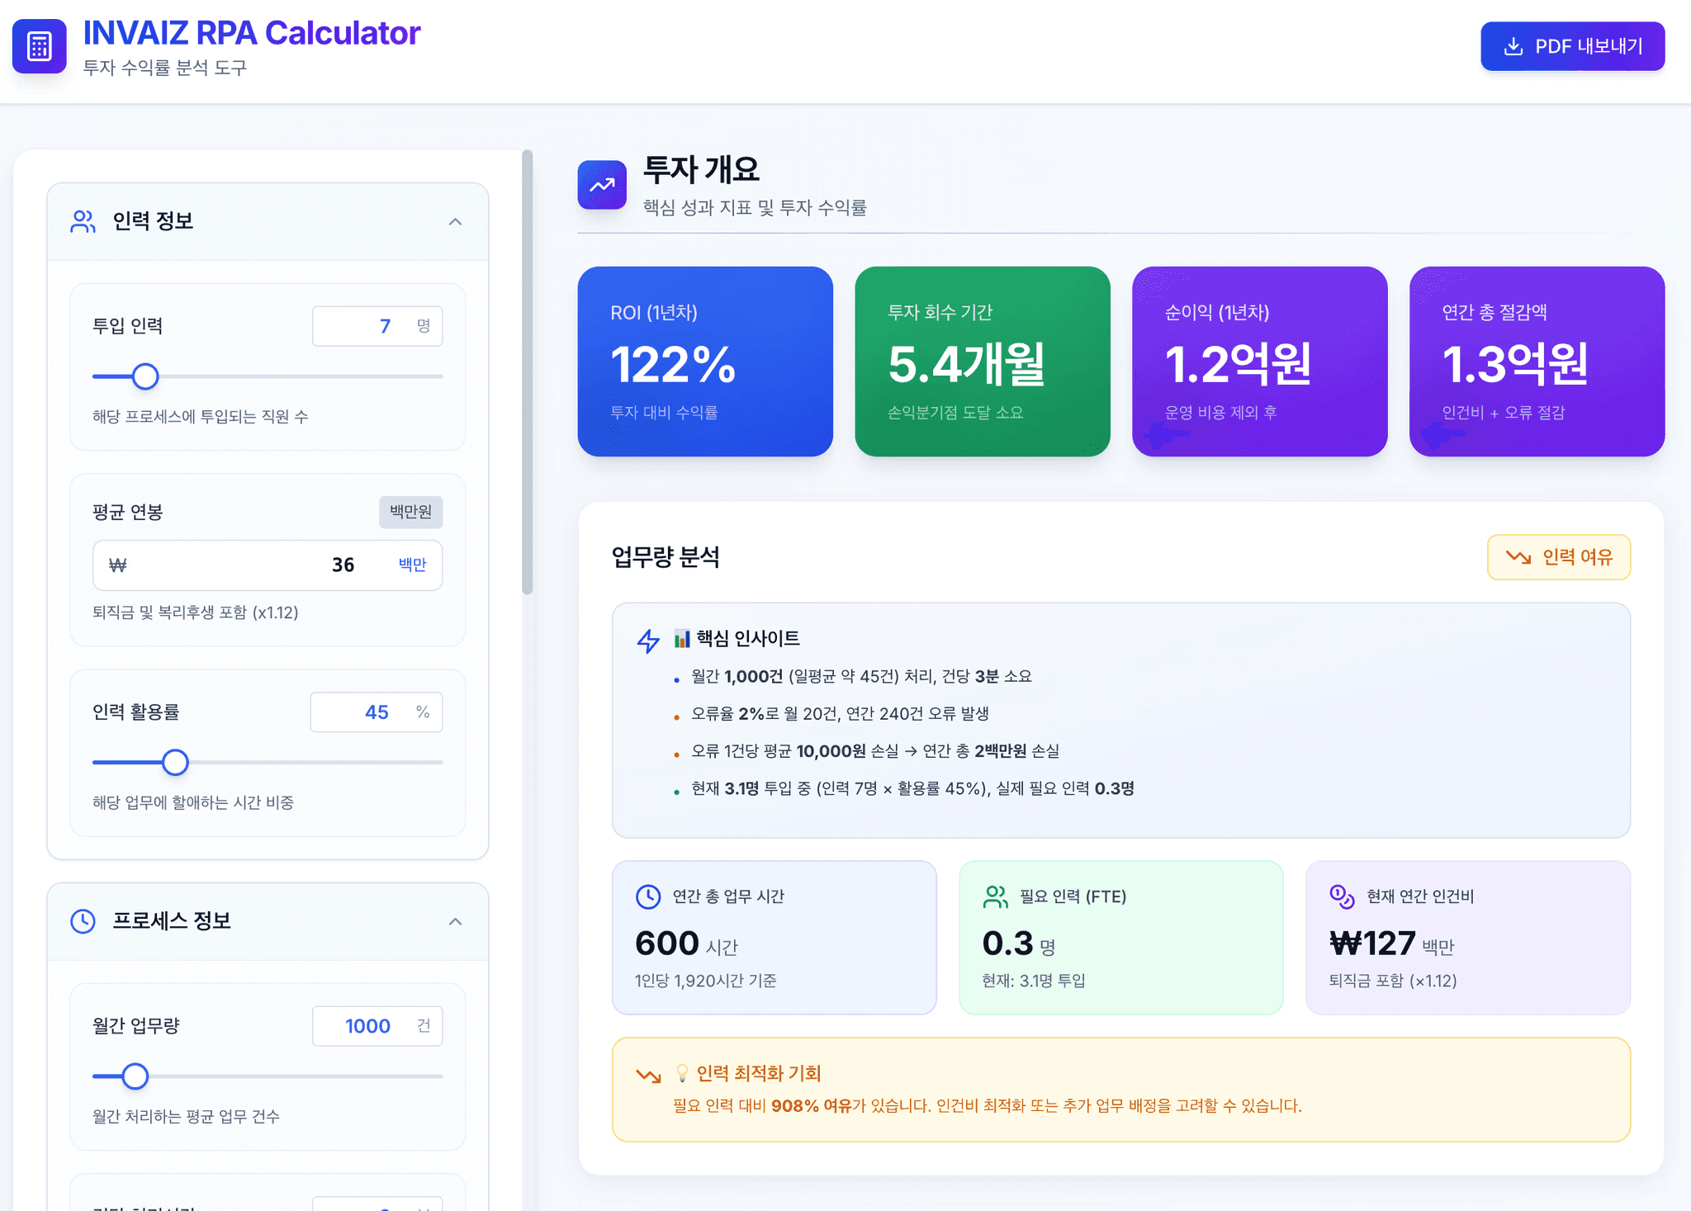The width and height of the screenshot is (1691, 1211).
Task: Collapse the 인력 정보 section chevron
Action: coord(455,221)
